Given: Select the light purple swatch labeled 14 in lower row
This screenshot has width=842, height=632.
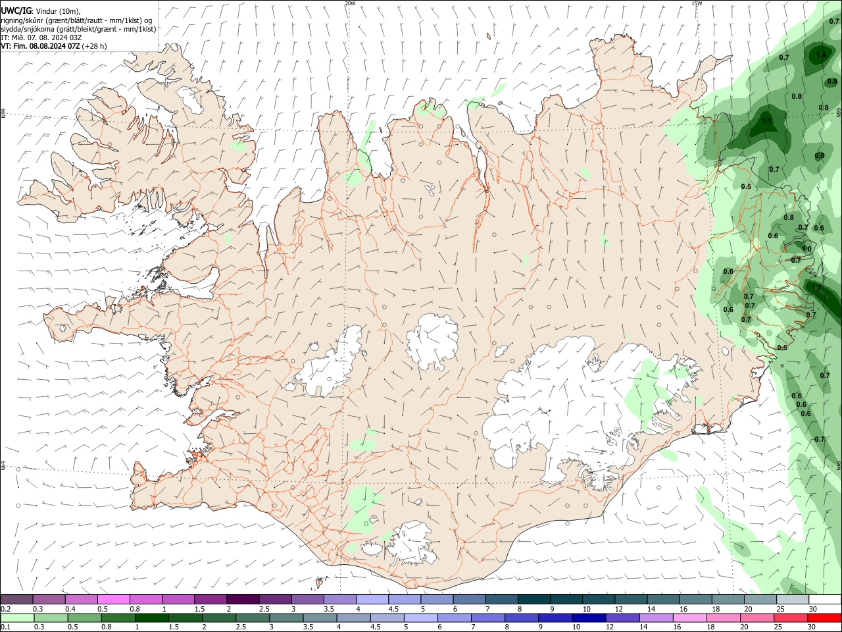Looking at the screenshot, I should (x=656, y=618).
